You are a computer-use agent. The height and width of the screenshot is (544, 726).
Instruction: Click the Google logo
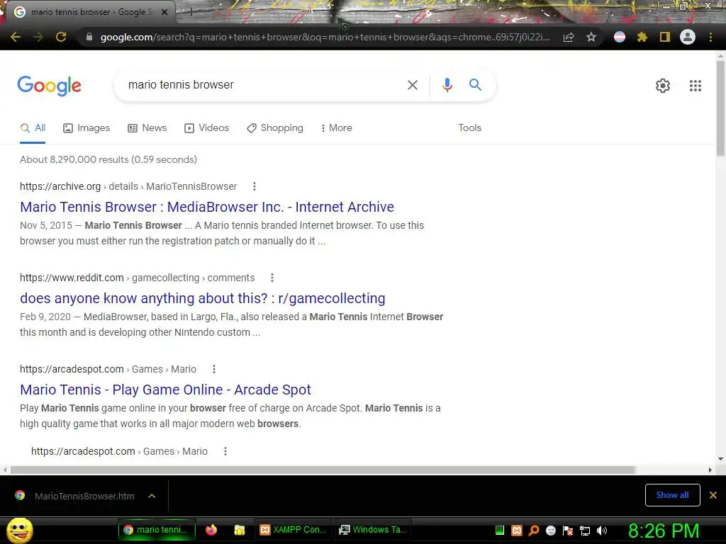(49, 86)
